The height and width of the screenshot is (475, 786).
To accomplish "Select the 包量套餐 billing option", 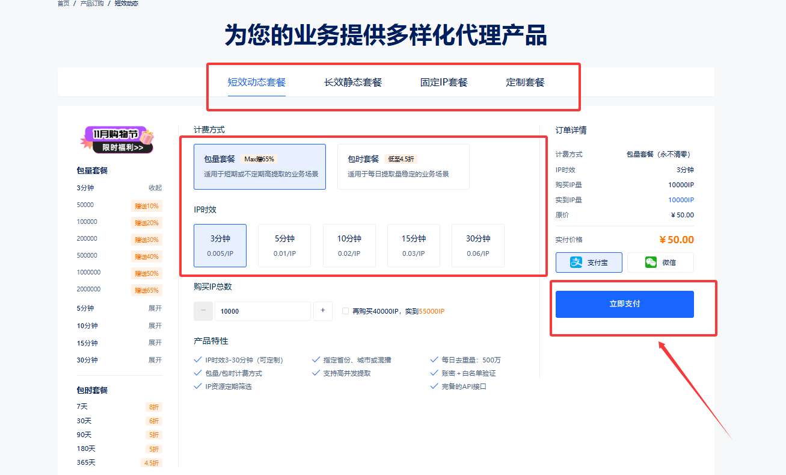I will pyautogui.click(x=260, y=167).
